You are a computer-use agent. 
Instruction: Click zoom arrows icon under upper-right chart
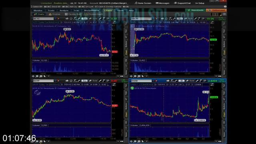click(220, 76)
